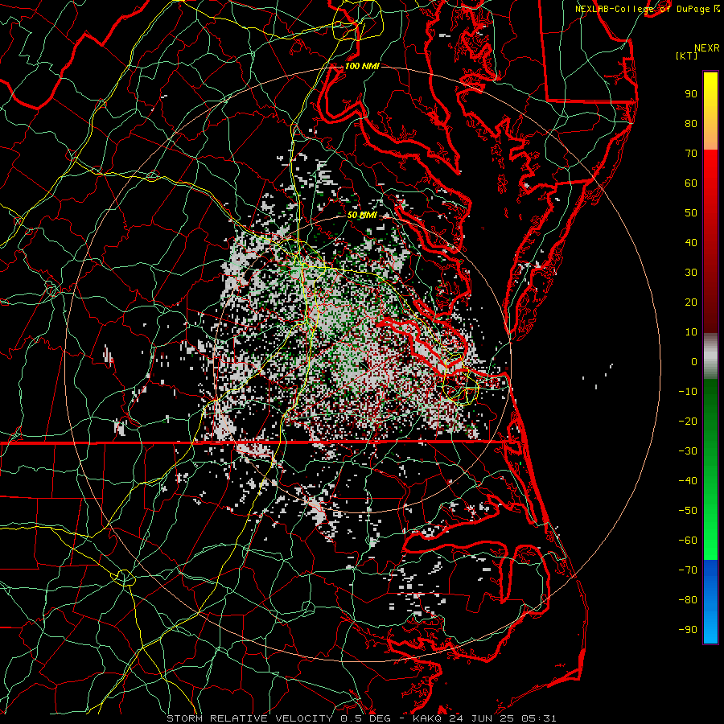Click the -10 value on the velocity scale

pos(688,392)
